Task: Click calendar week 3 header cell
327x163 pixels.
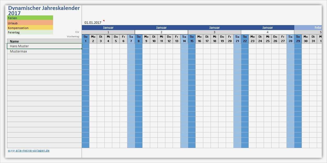Action: tap(215, 32)
